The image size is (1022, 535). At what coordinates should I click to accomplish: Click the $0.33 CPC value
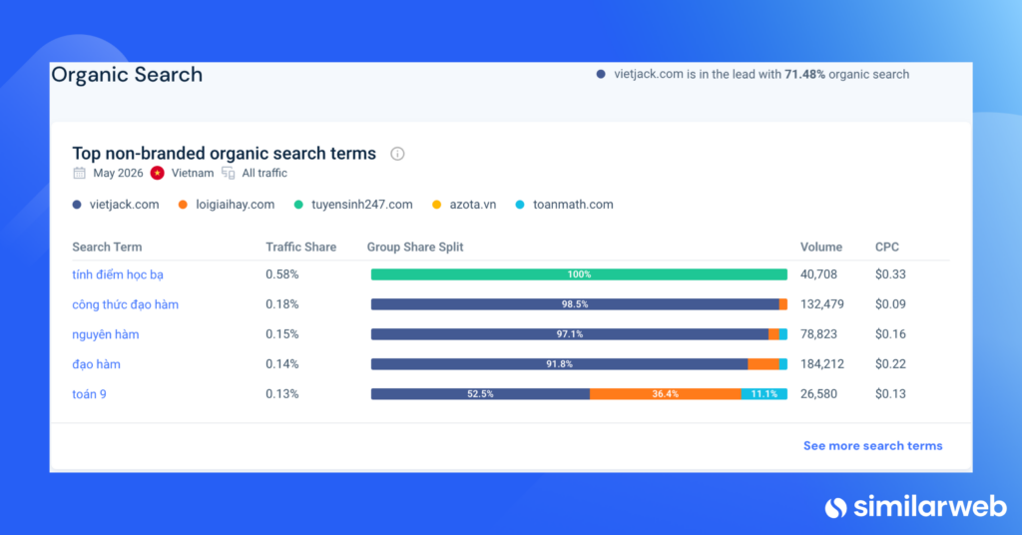(890, 275)
